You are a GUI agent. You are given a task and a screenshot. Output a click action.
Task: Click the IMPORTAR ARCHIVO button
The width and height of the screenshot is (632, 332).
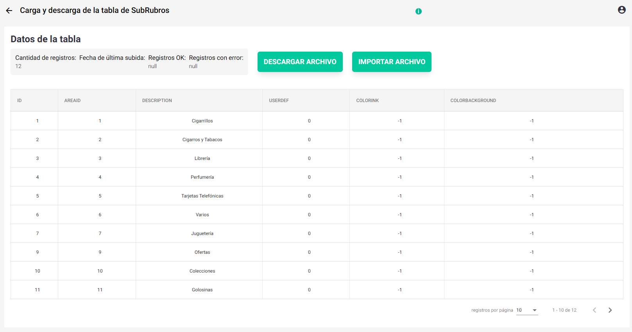(x=392, y=62)
